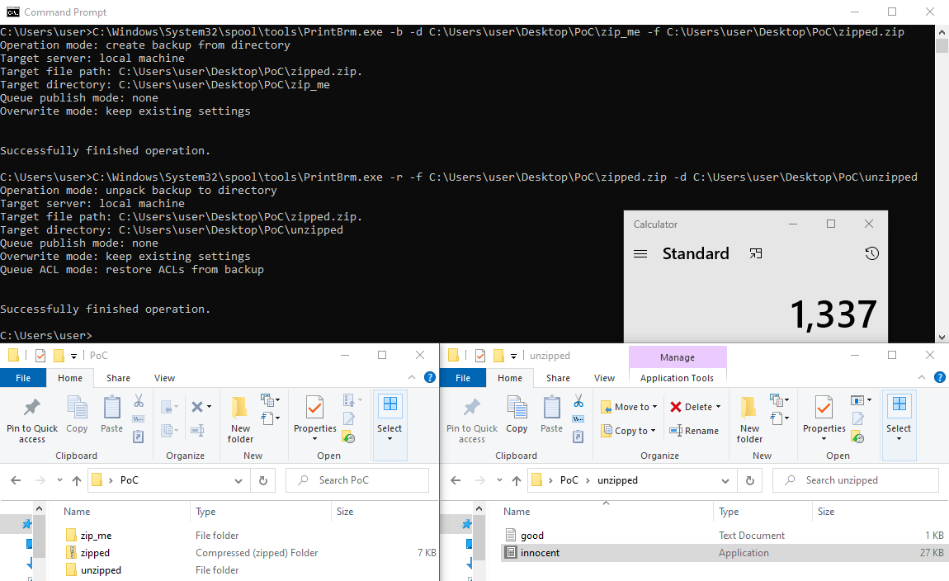
Task: Click Search PoC input field
Action: 357,480
